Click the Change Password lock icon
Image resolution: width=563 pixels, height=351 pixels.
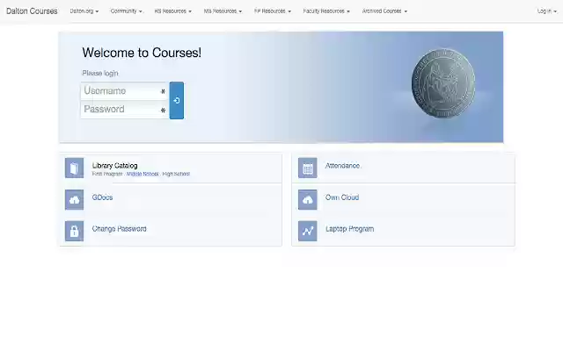(x=74, y=231)
